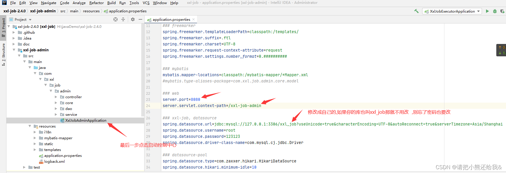Open the Edit menu
This screenshot has height=173, width=506.
coord(23,3)
